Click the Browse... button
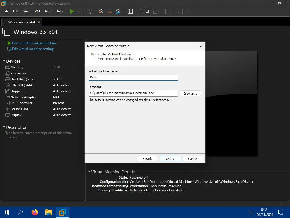This screenshot has height=218, width=290. 190,93
